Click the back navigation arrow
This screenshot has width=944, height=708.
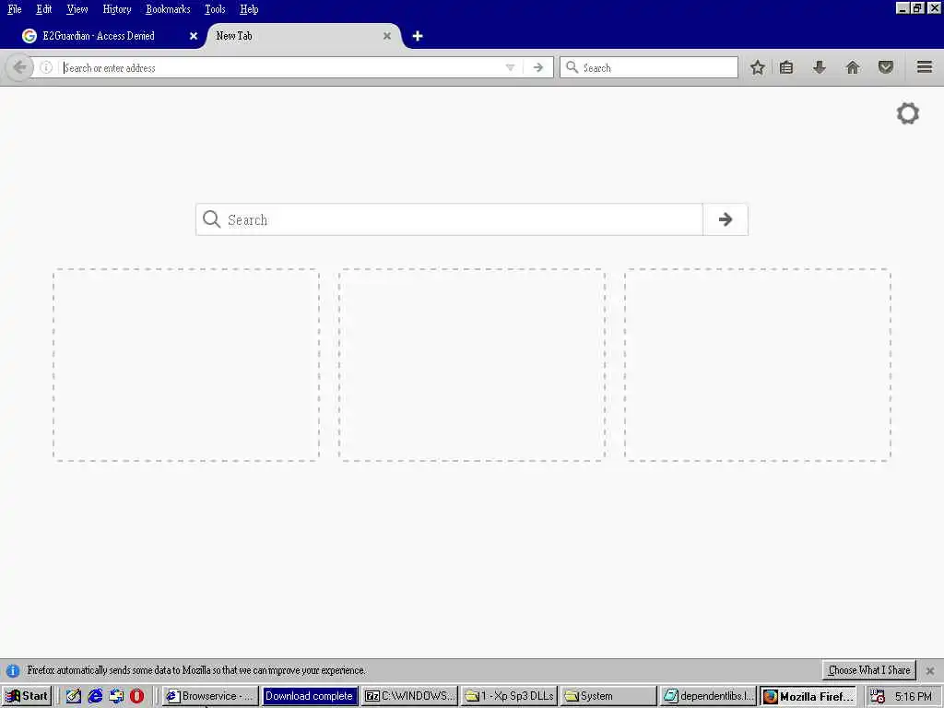pyautogui.click(x=19, y=67)
